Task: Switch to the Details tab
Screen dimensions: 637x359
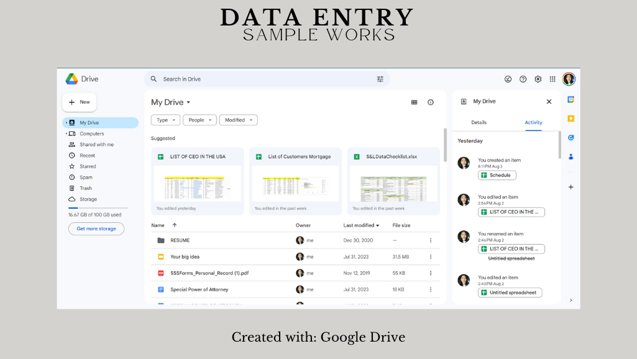Action: click(x=479, y=122)
